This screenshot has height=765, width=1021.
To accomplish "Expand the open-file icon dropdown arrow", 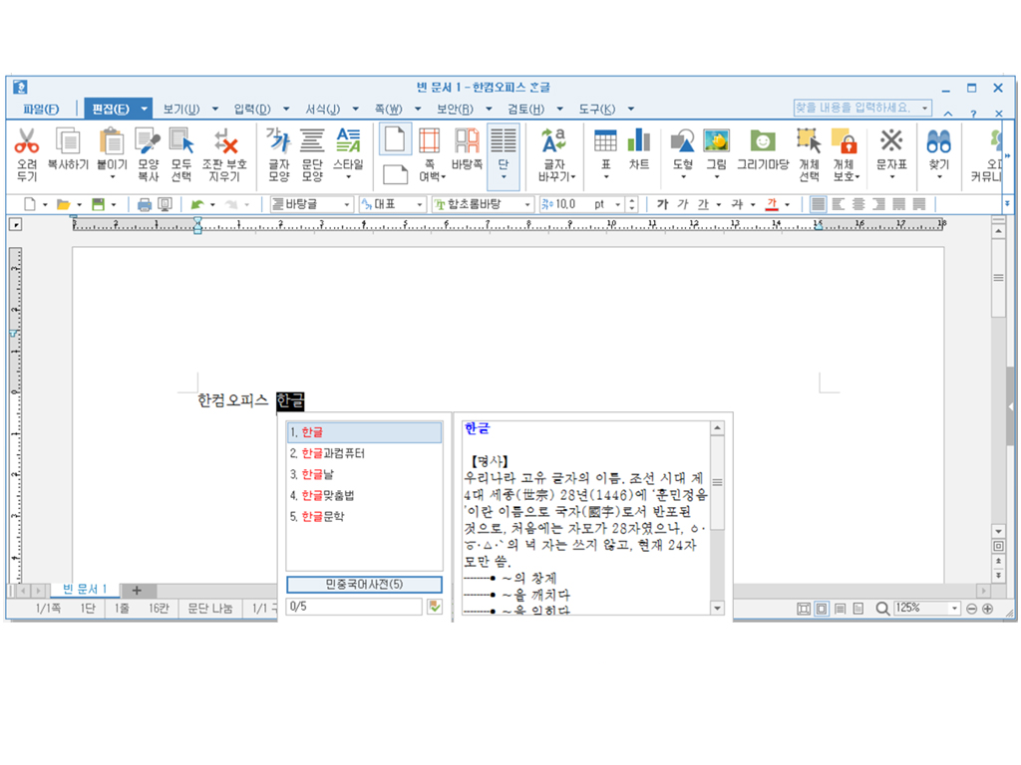I will (80, 205).
